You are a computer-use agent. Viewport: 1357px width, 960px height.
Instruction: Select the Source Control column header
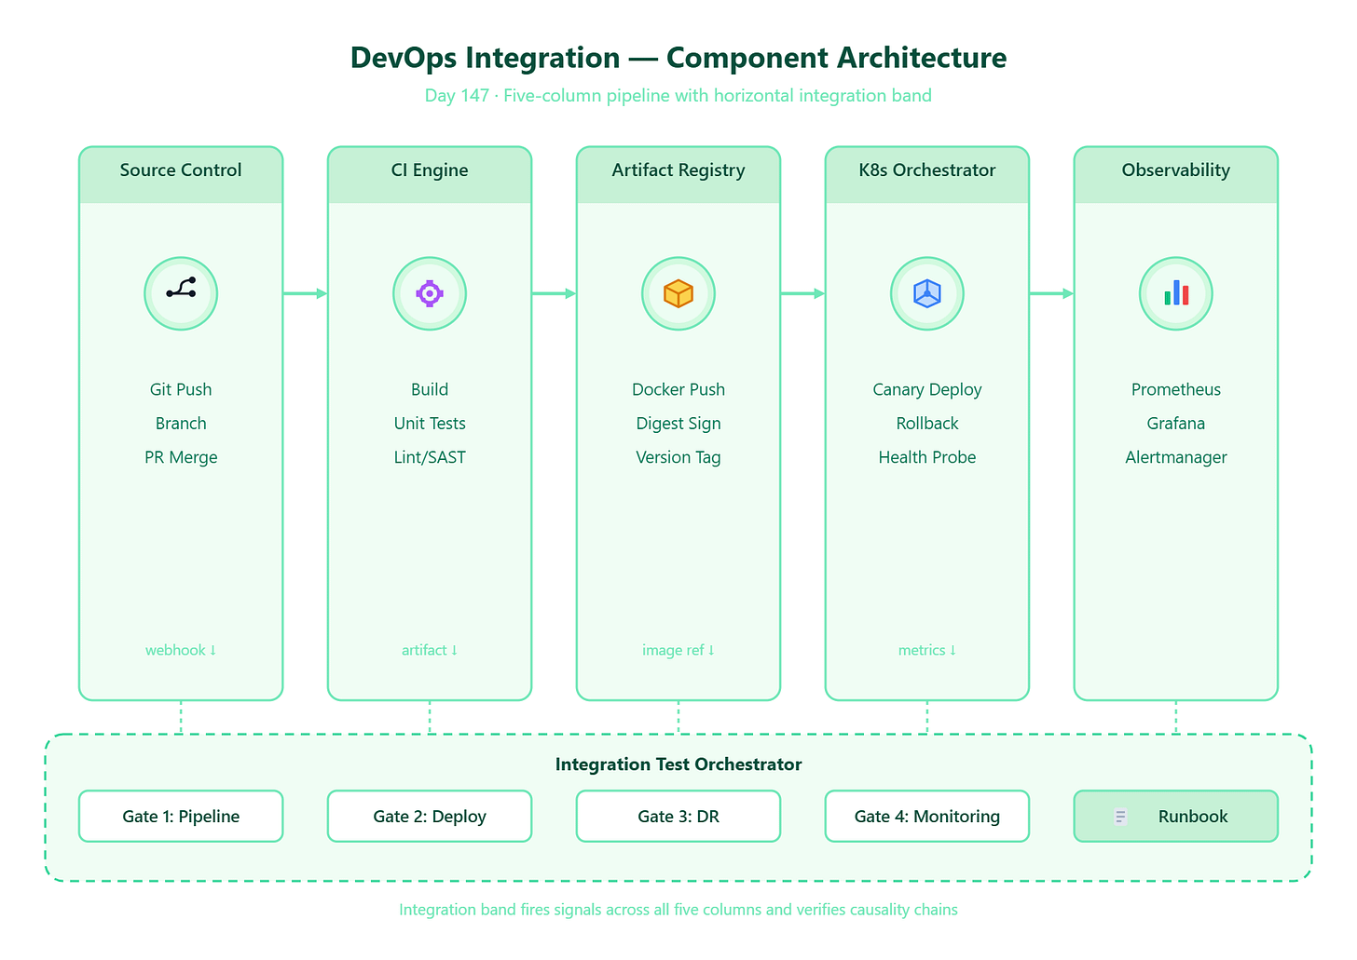pyautogui.click(x=181, y=174)
